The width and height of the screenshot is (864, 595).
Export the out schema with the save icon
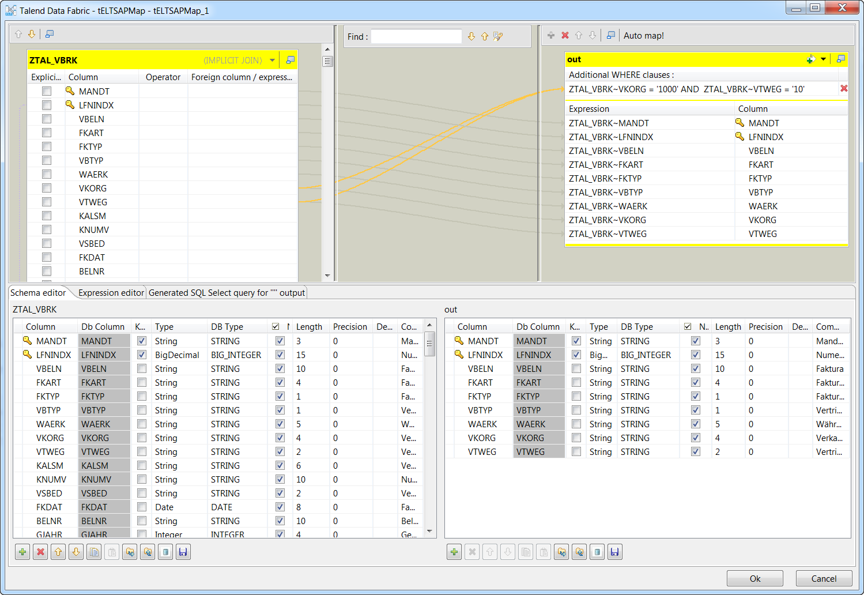pos(614,552)
